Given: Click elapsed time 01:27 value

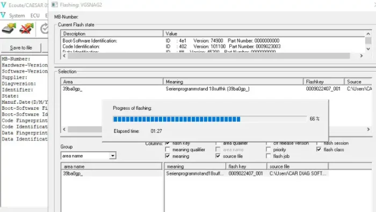Looking at the screenshot, I should tap(156, 131).
